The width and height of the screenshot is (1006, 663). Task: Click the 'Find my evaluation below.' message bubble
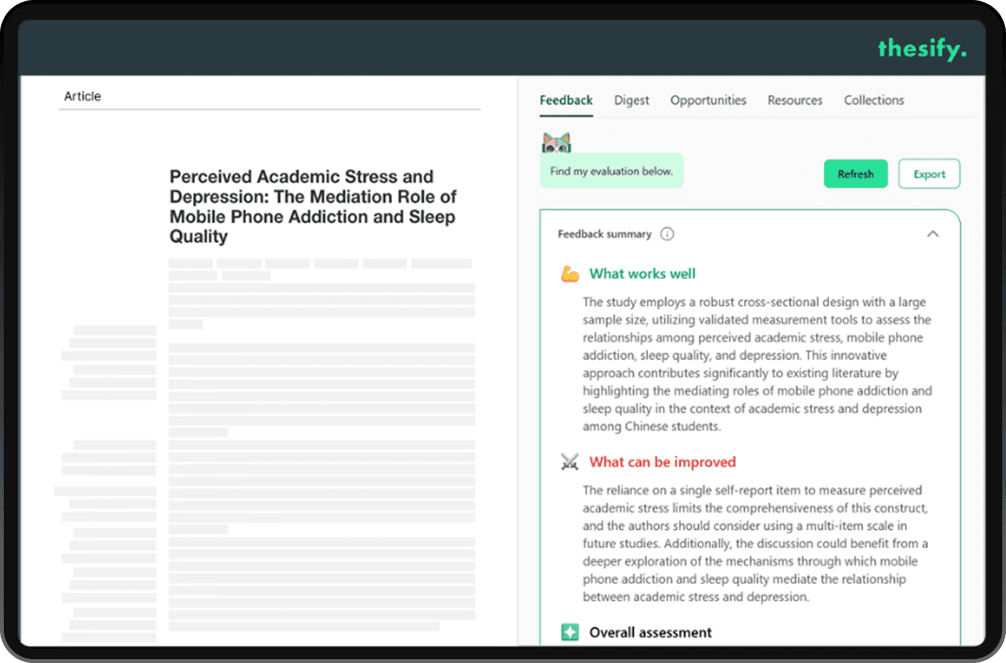[611, 171]
